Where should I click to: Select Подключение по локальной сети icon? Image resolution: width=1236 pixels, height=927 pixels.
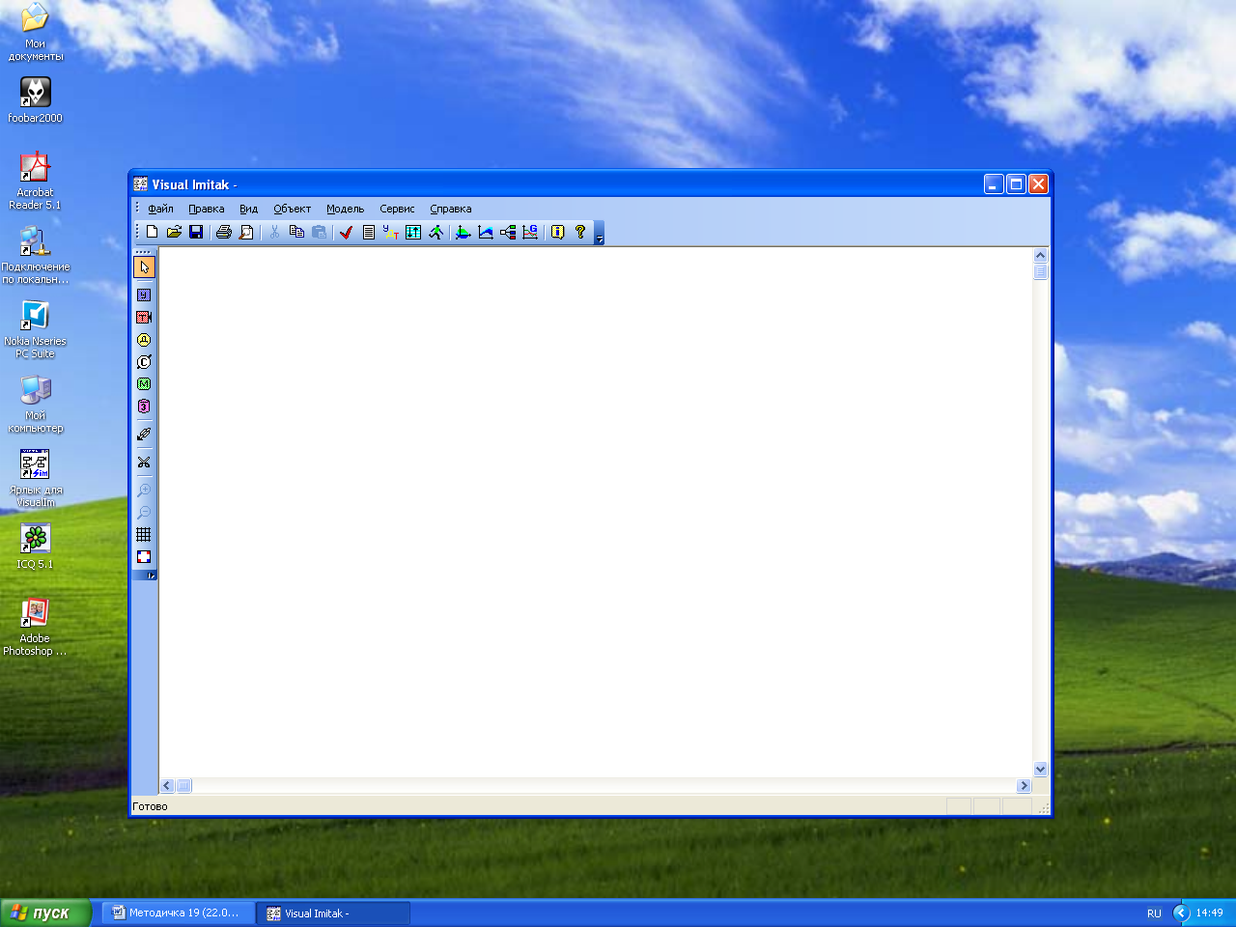[x=35, y=255]
